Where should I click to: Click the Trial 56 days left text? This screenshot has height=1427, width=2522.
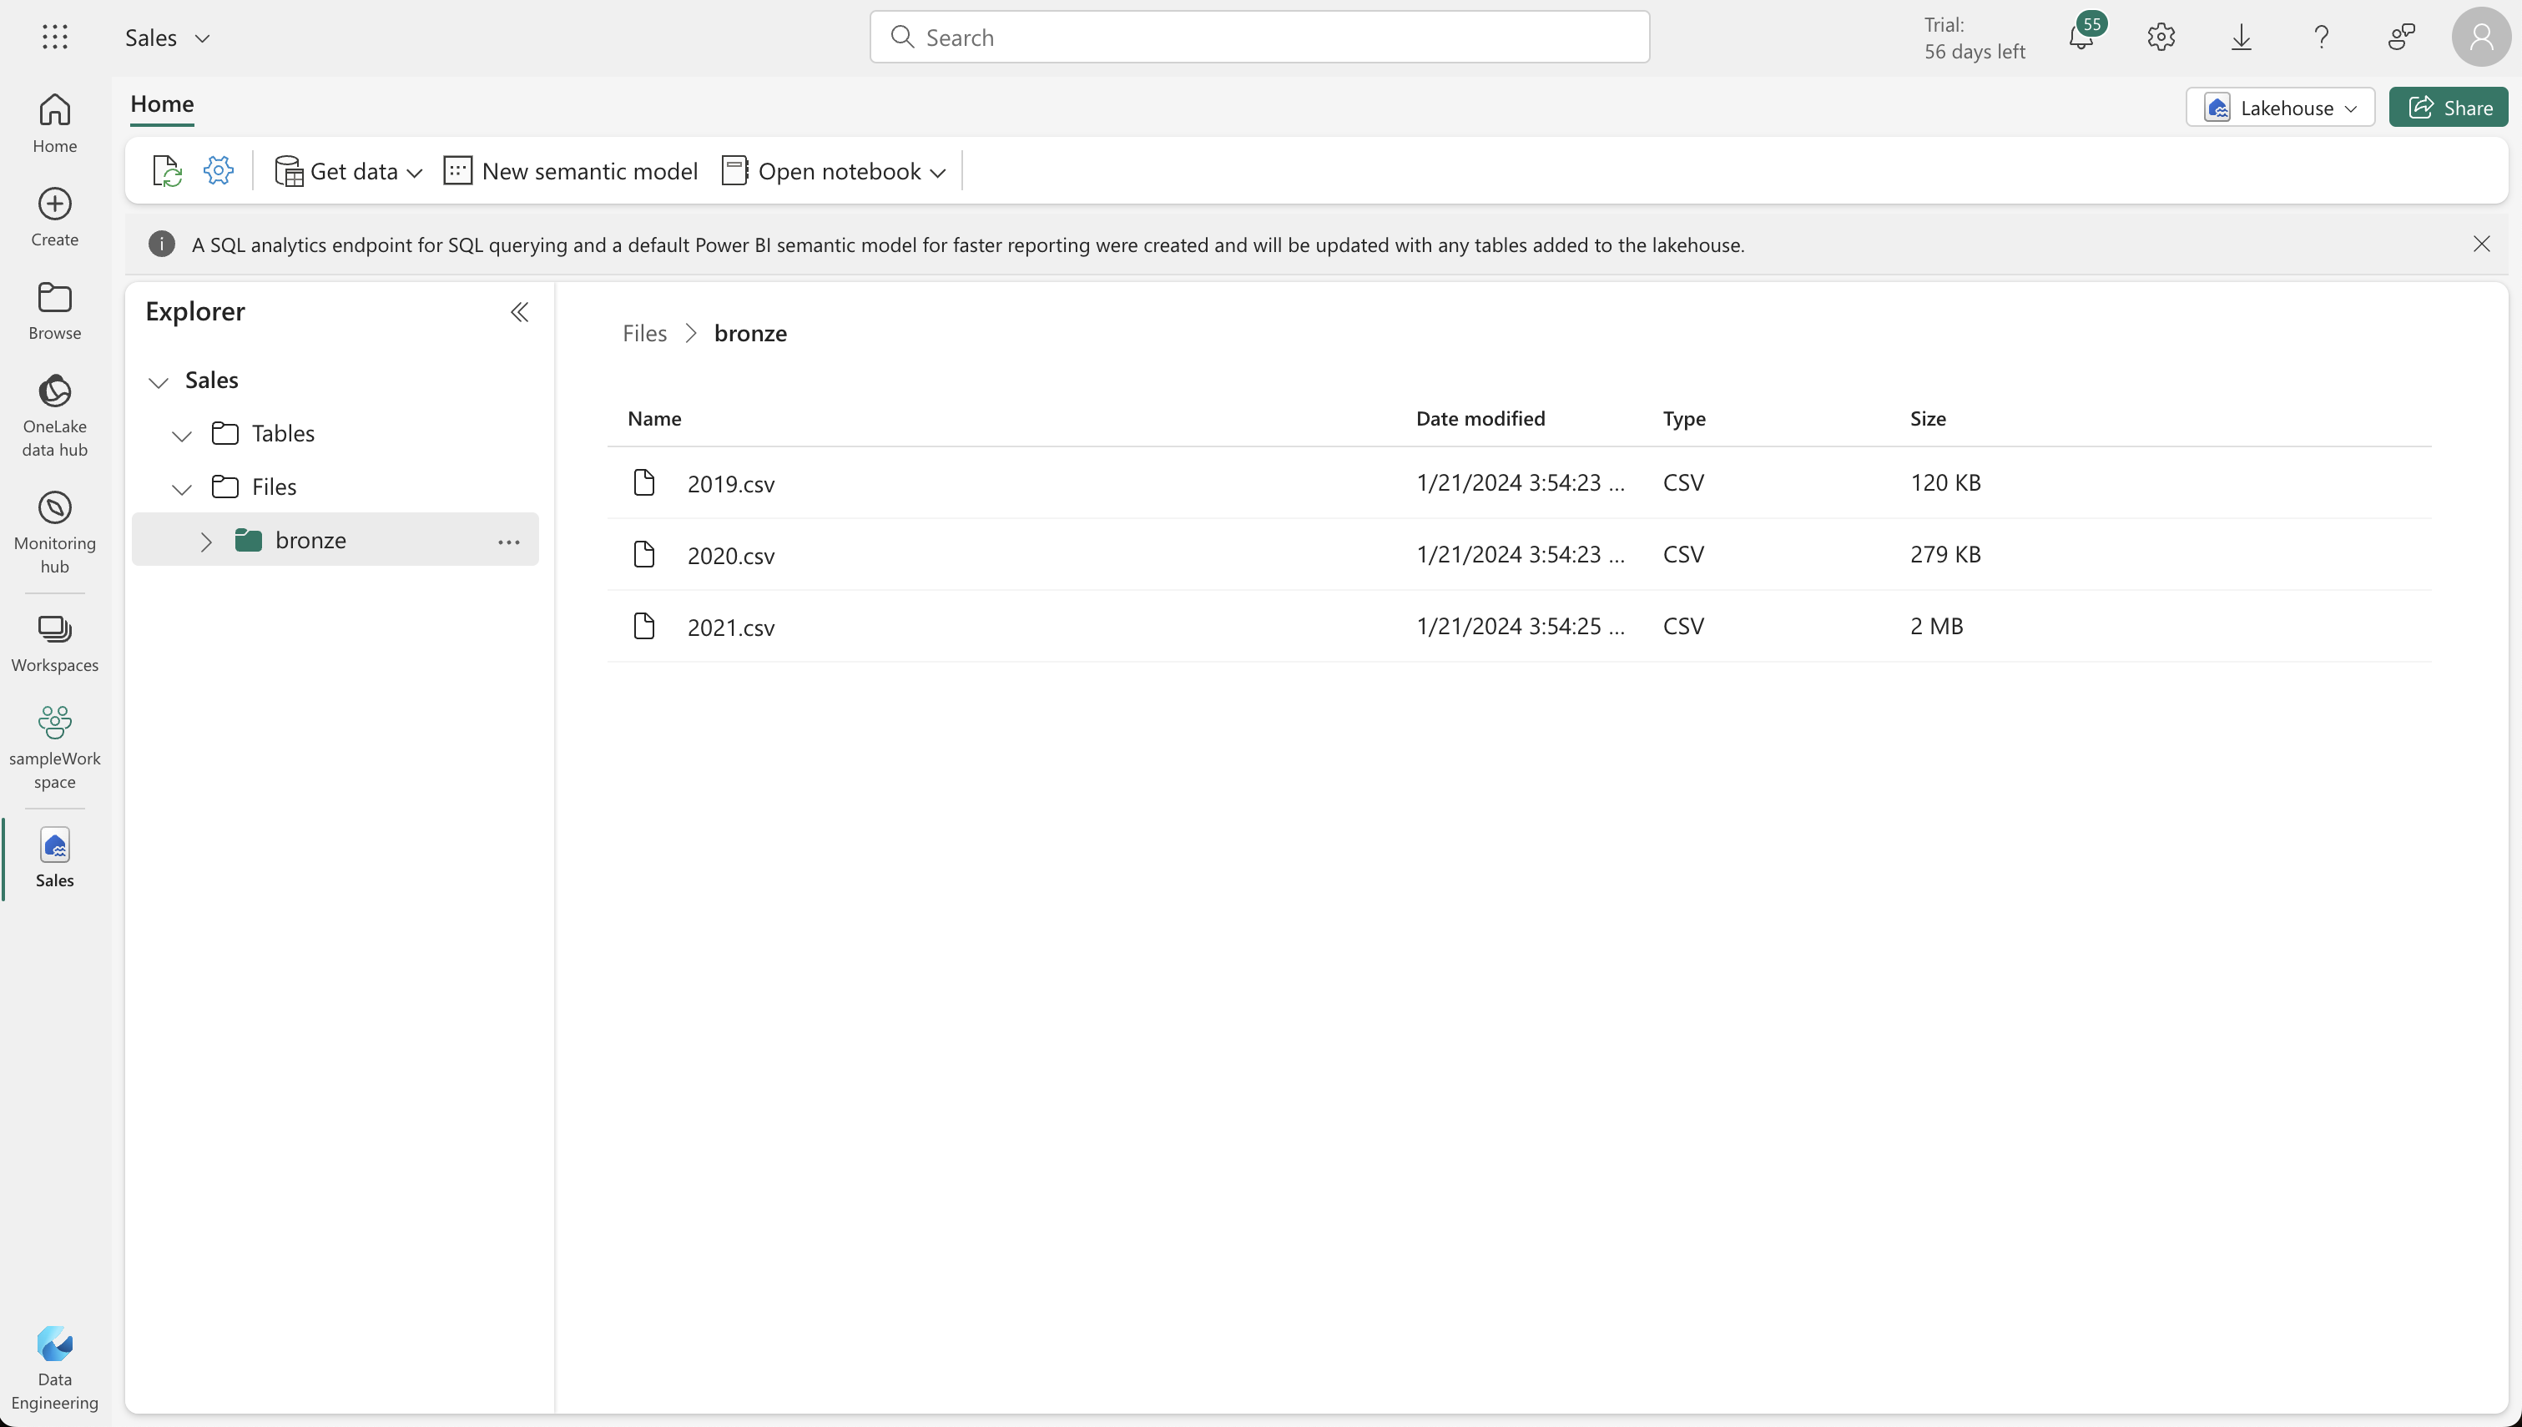click(1975, 38)
